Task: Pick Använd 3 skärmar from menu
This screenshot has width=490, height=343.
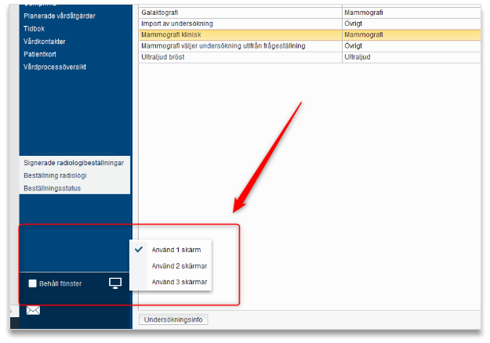Action: click(x=179, y=282)
